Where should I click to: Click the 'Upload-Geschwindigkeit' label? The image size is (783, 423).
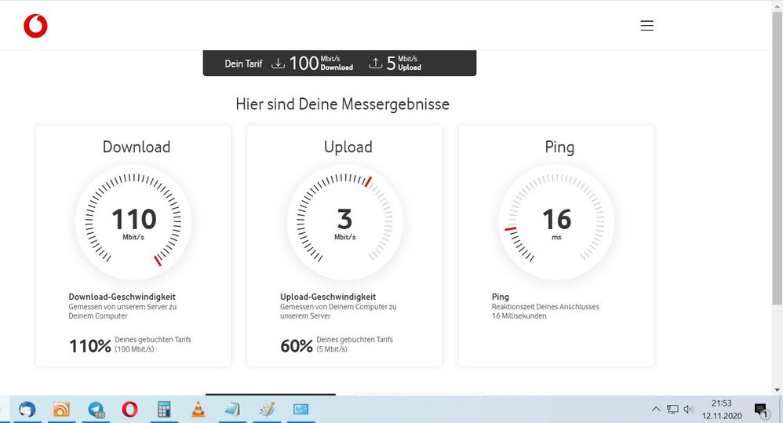(328, 297)
